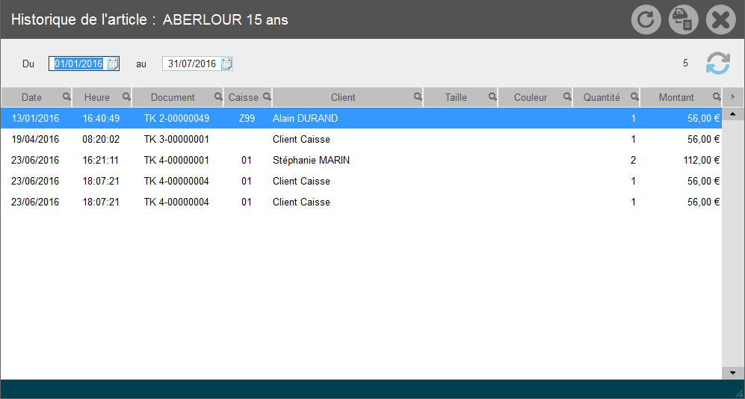Click the search icon in the Montant column
Image resolution: width=745 pixels, height=399 pixels.
(717, 97)
